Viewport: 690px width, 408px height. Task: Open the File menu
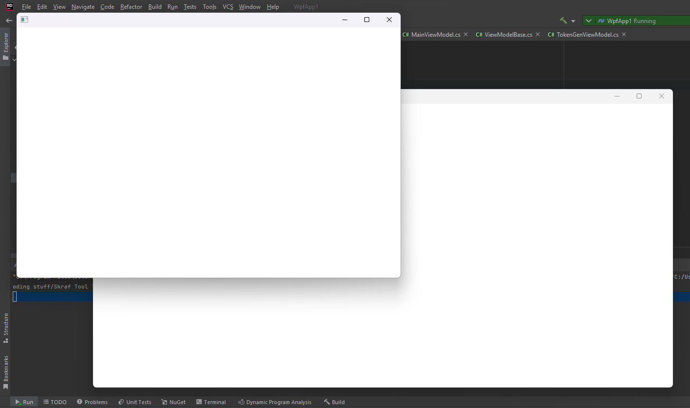coord(26,7)
